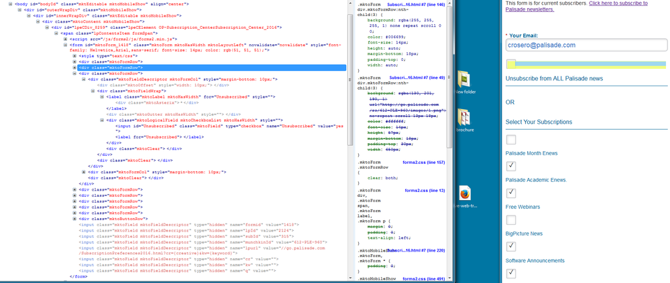Collapse the label mktoLabel node
Image resolution: width=670 pixels, height=283 pixels.
[x=102, y=97]
